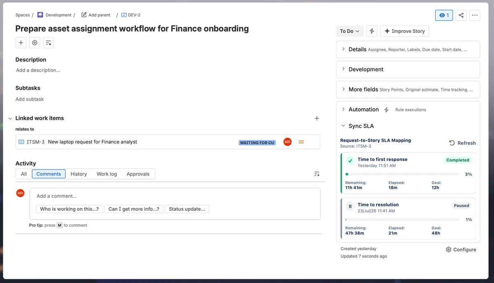The height and width of the screenshot is (283, 494).
Task: Click the paused icon in Time to resolution
Action: point(350,206)
